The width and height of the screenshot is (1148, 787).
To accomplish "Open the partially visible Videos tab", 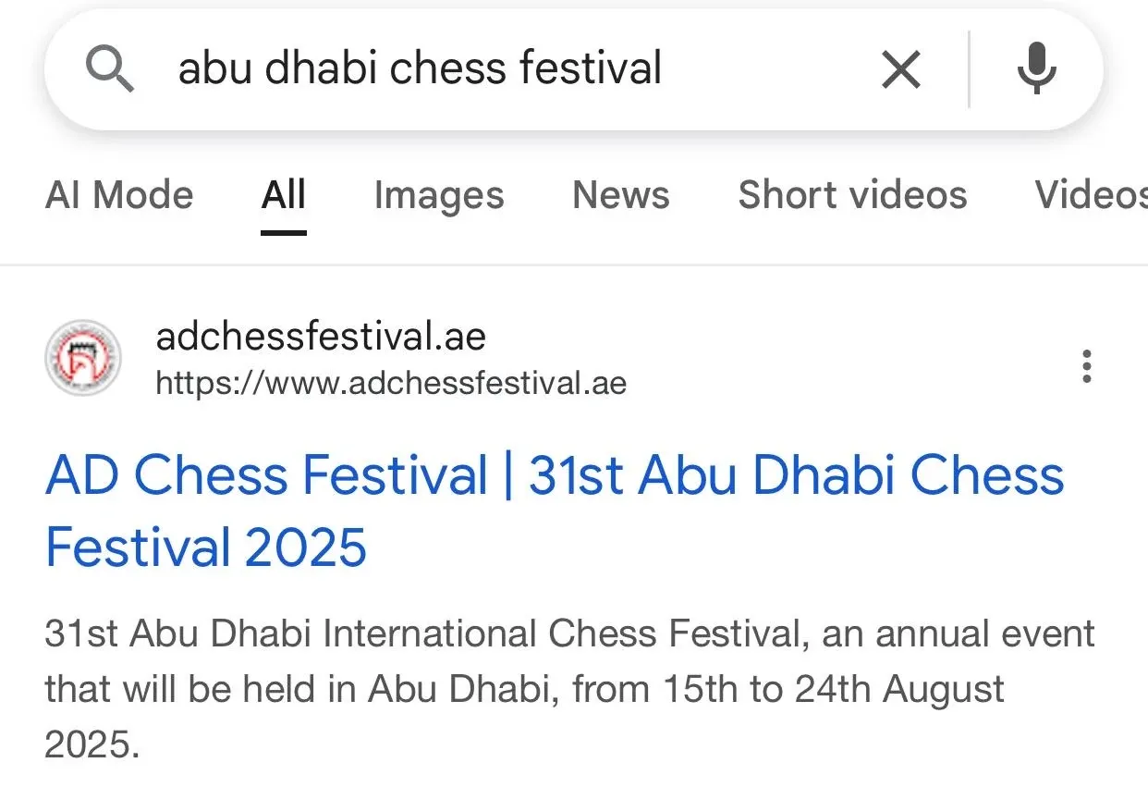I will 1091,195.
